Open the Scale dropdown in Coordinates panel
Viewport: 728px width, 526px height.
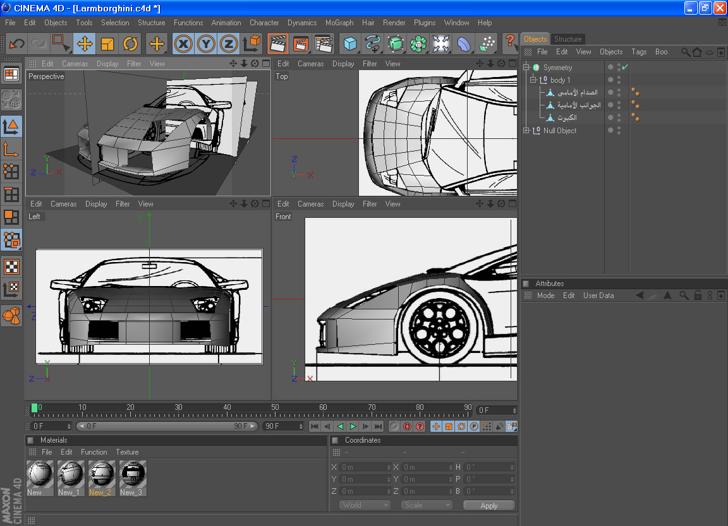(x=427, y=505)
